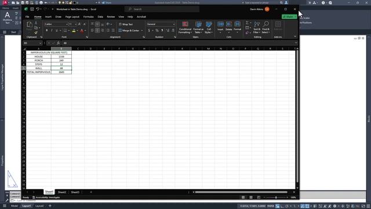The image size is (371, 209).
Task: Click the Cell Styles icon
Action: [x=209, y=24]
